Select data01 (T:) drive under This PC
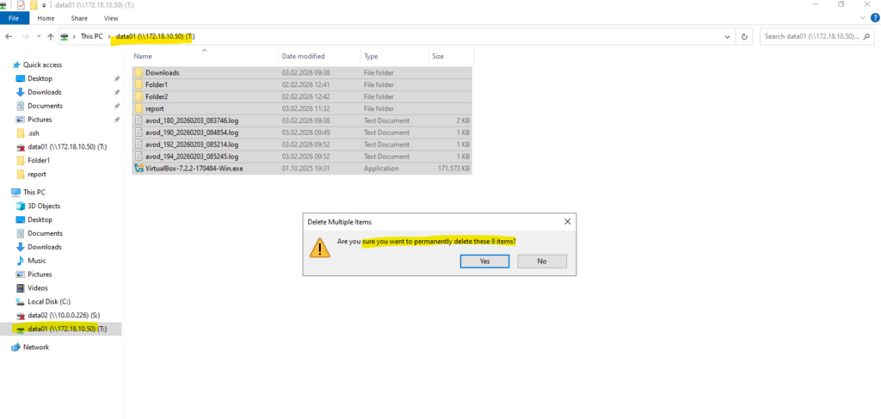The height and width of the screenshot is (419, 881). click(67, 330)
